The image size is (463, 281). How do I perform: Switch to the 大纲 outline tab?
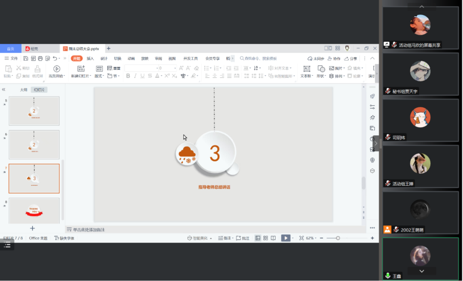click(x=24, y=90)
